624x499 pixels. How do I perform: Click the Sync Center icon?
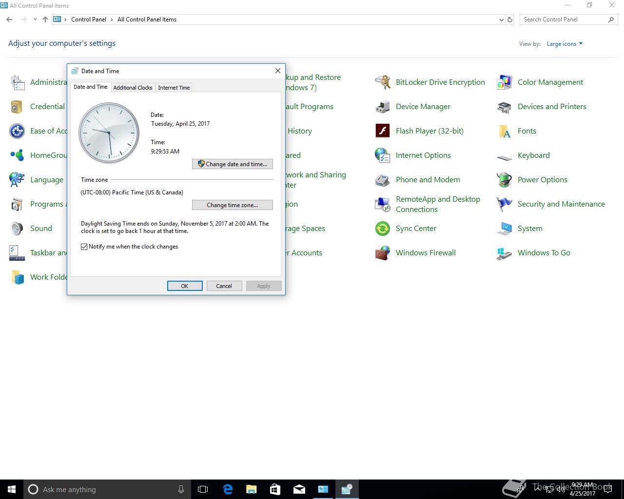[x=383, y=229]
